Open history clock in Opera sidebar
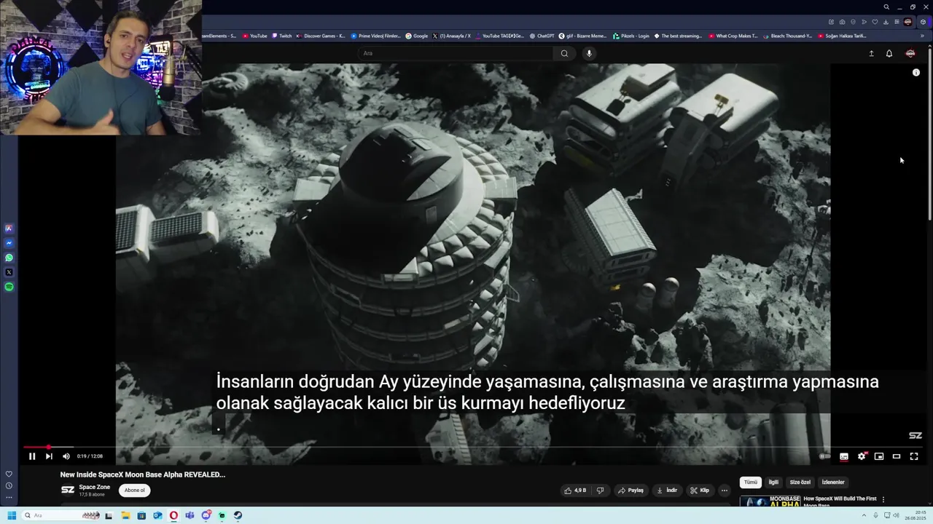Viewport: 933px width, 524px height. pos(9,485)
